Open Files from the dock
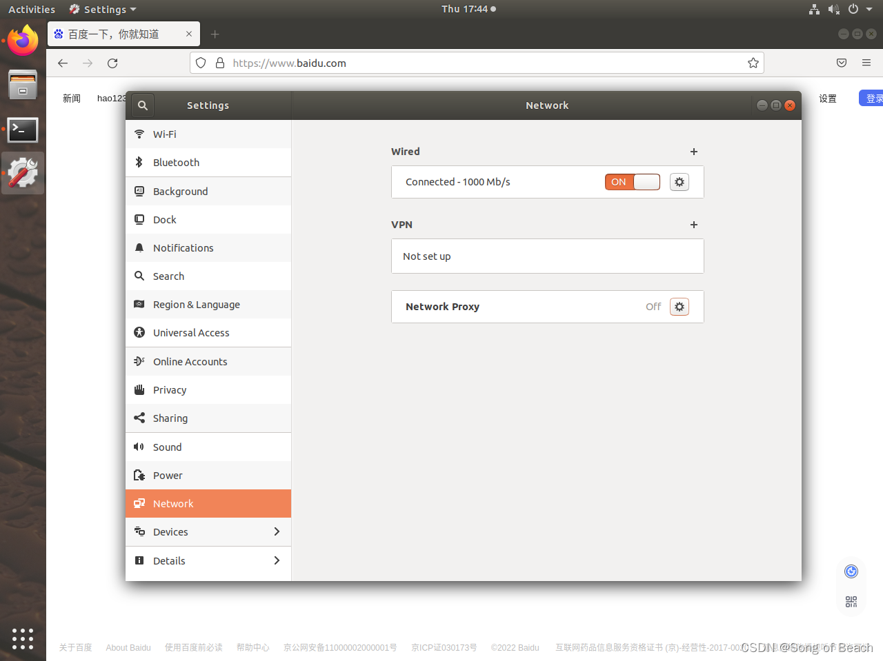 [x=23, y=85]
